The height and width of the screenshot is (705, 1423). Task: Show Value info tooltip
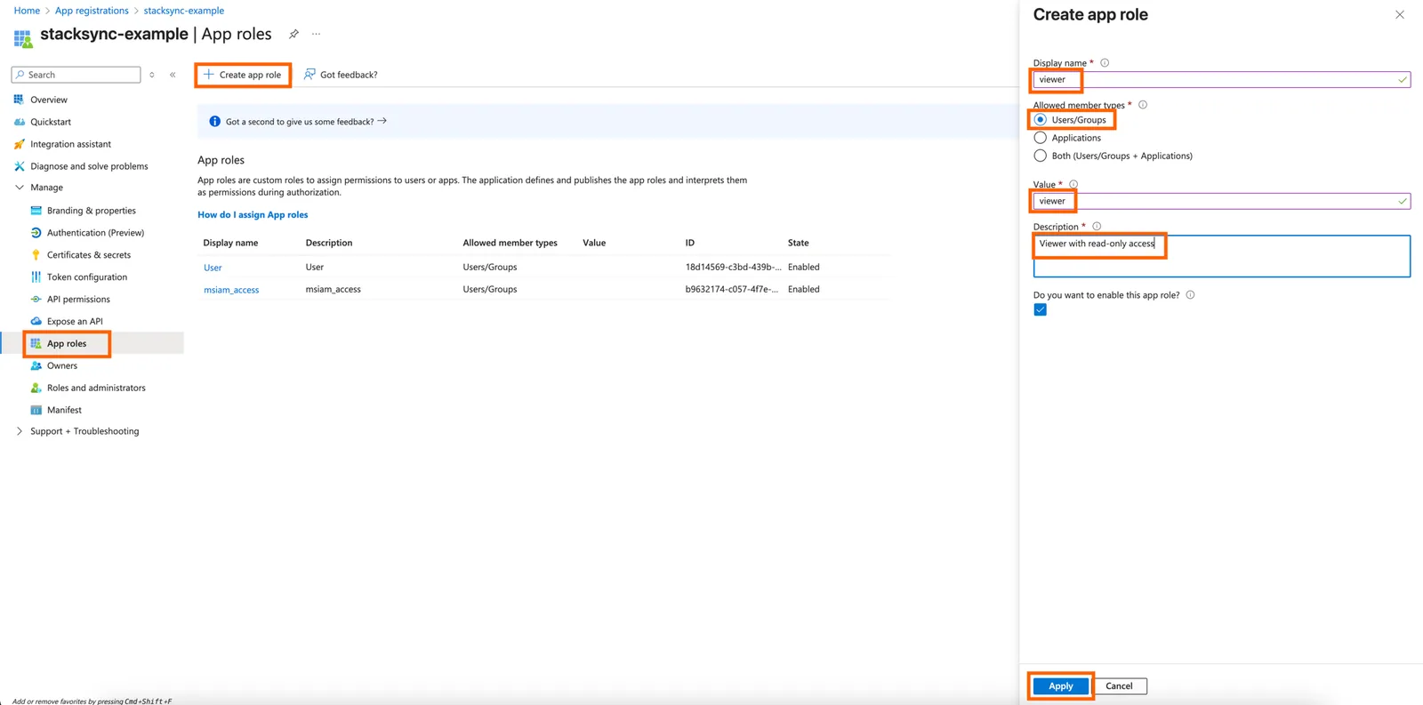(1073, 185)
